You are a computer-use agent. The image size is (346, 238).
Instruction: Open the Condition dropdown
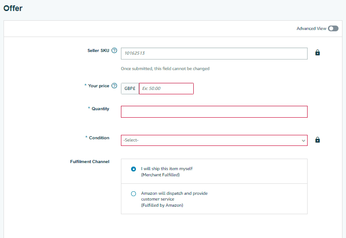click(214, 140)
